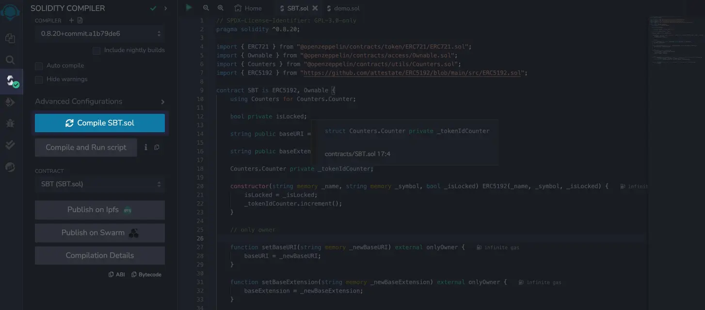Expand the Advanced Configurations section
The image size is (705, 310).
click(x=100, y=102)
